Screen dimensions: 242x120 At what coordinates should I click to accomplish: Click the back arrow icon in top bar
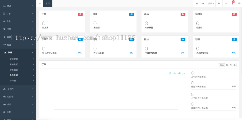[x=219, y=3]
